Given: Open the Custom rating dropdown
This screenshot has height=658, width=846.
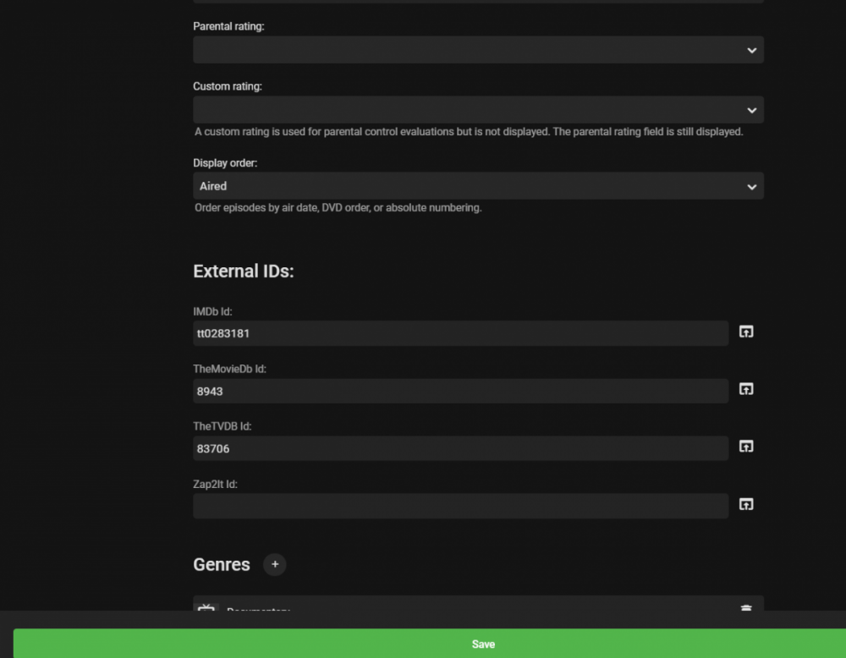Looking at the screenshot, I should (478, 110).
